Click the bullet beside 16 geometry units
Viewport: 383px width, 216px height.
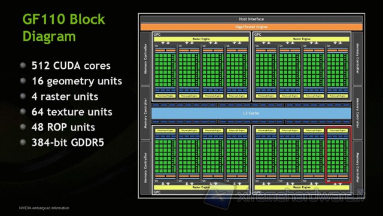coord(23,81)
